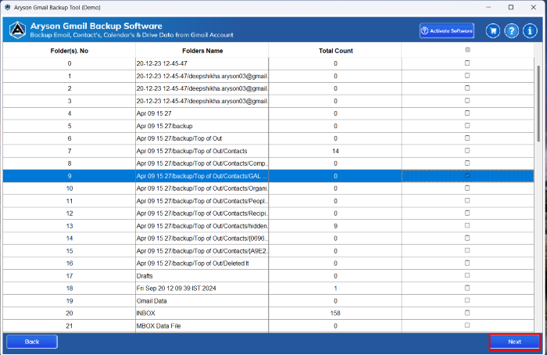This screenshot has height=355, width=547.
Task: Select the Apr 09 15 27 folder name
Action: coord(154,113)
